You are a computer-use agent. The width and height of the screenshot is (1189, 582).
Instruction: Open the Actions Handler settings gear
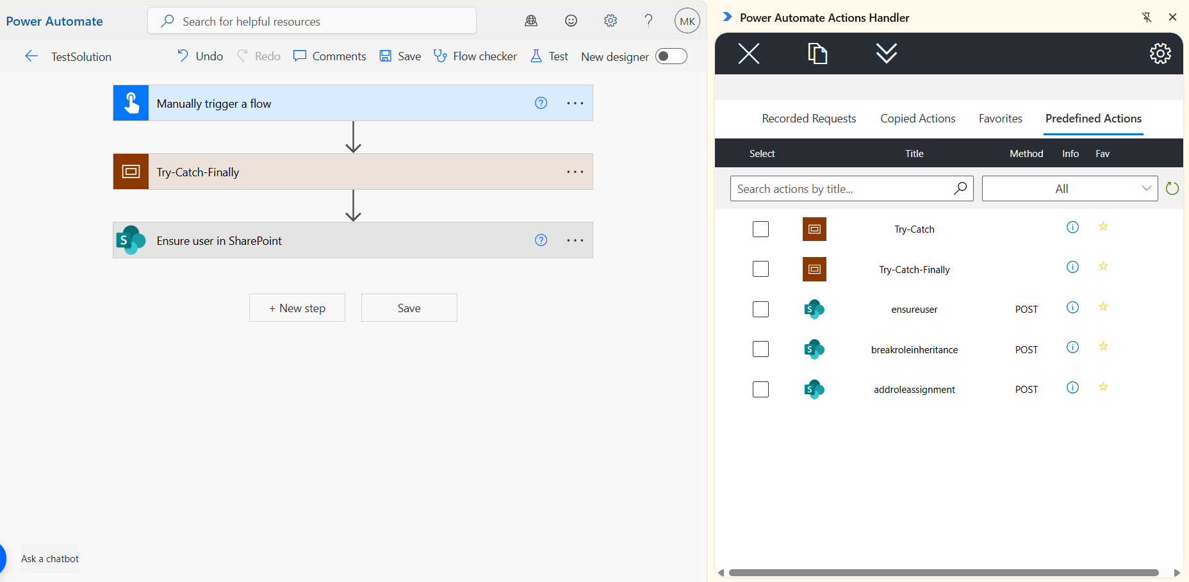[1160, 53]
